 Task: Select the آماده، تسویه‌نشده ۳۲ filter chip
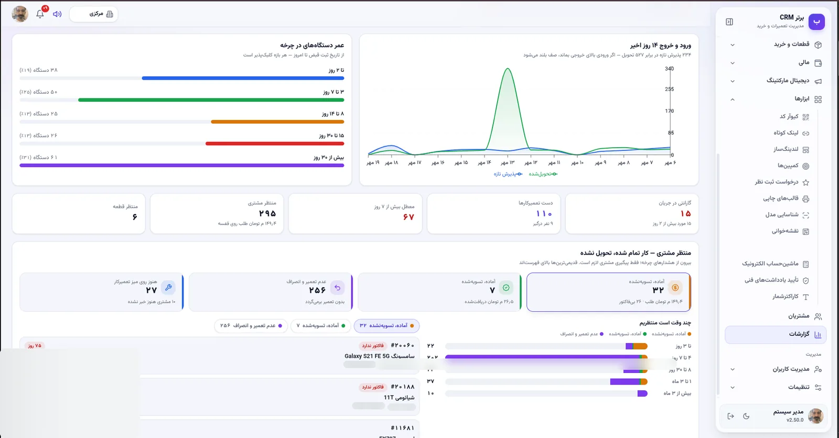click(387, 326)
